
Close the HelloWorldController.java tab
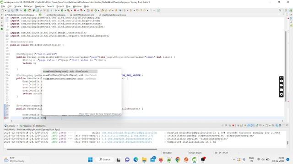[36, 15]
